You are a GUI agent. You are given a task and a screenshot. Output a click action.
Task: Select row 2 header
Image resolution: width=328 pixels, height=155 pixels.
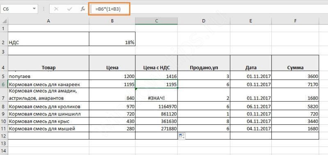click(4, 39)
